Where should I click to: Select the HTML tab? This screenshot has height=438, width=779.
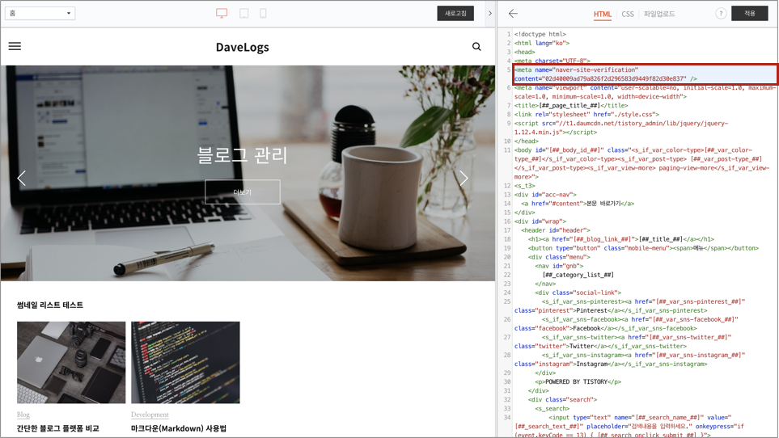tap(602, 14)
